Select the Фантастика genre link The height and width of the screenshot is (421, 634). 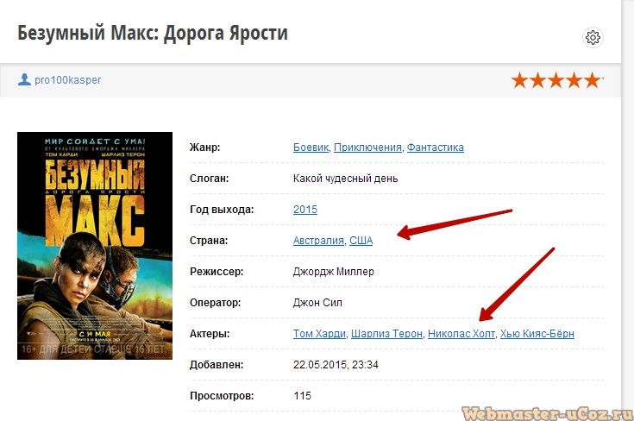[435, 148]
